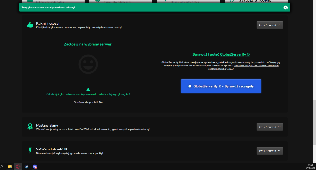Expand the SMS'em lub wPLN section
The height and width of the screenshot is (170, 316).
pyautogui.click(x=270, y=151)
